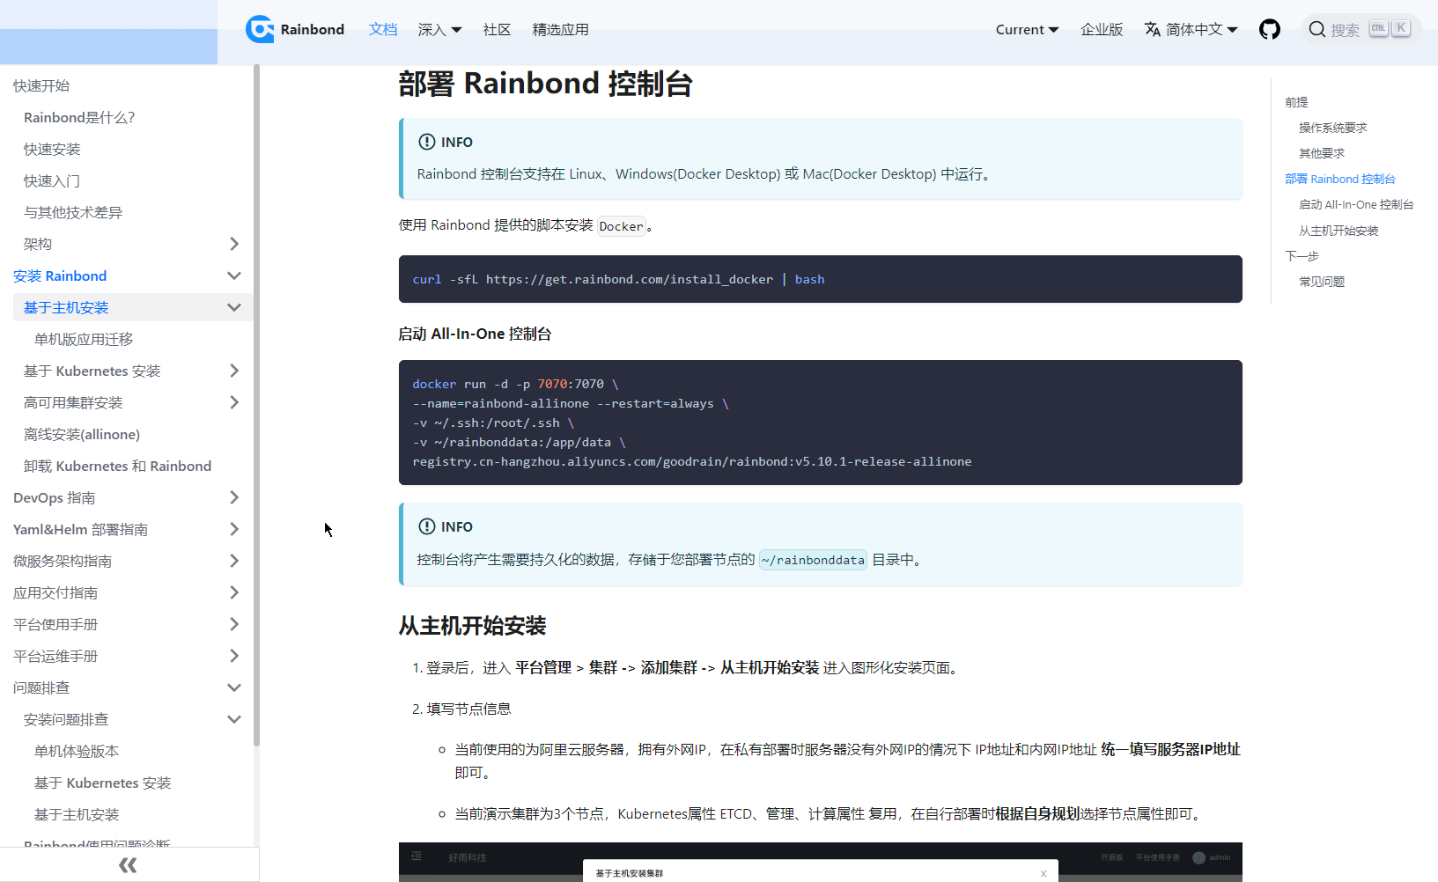
Task: Open the 快速安装 sidebar page
Action: 50,149
